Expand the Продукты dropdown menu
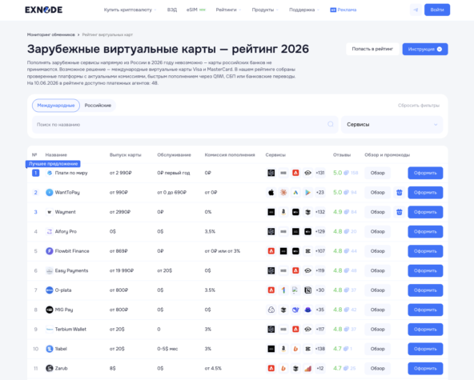This screenshot has width=474, height=380. tap(265, 10)
